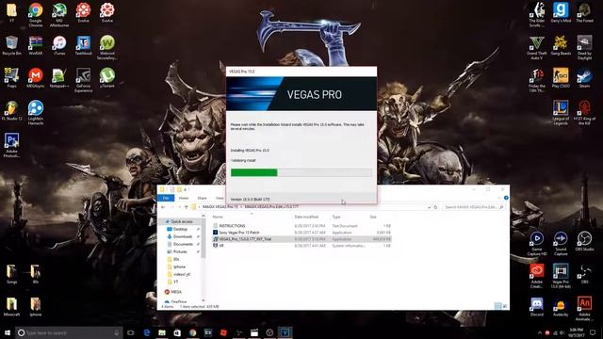The image size is (603, 339).
Task: Open MEGA in Explorer navigation pane
Action: point(176,292)
